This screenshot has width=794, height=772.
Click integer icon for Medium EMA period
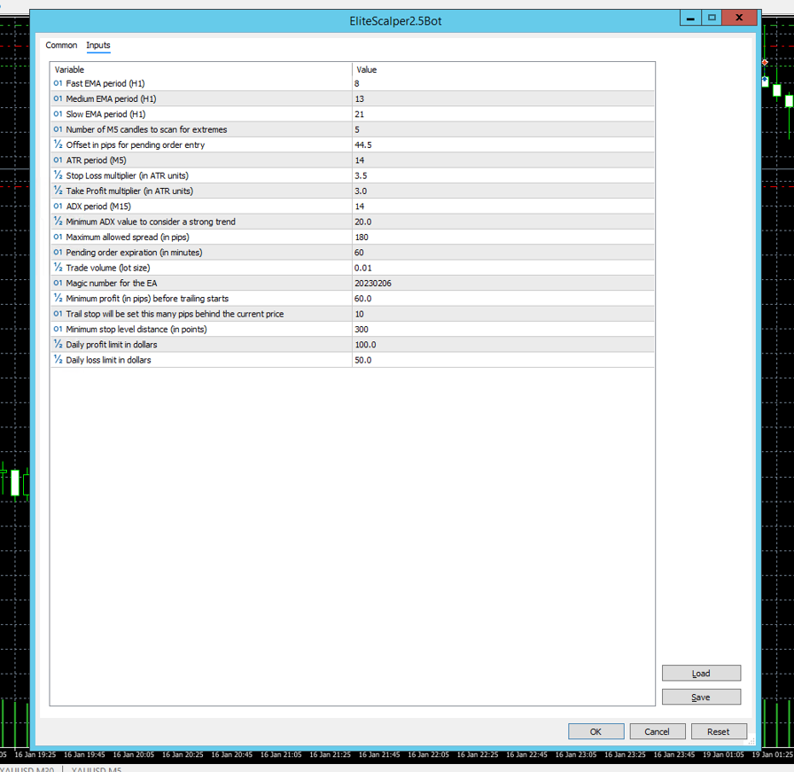click(x=58, y=98)
